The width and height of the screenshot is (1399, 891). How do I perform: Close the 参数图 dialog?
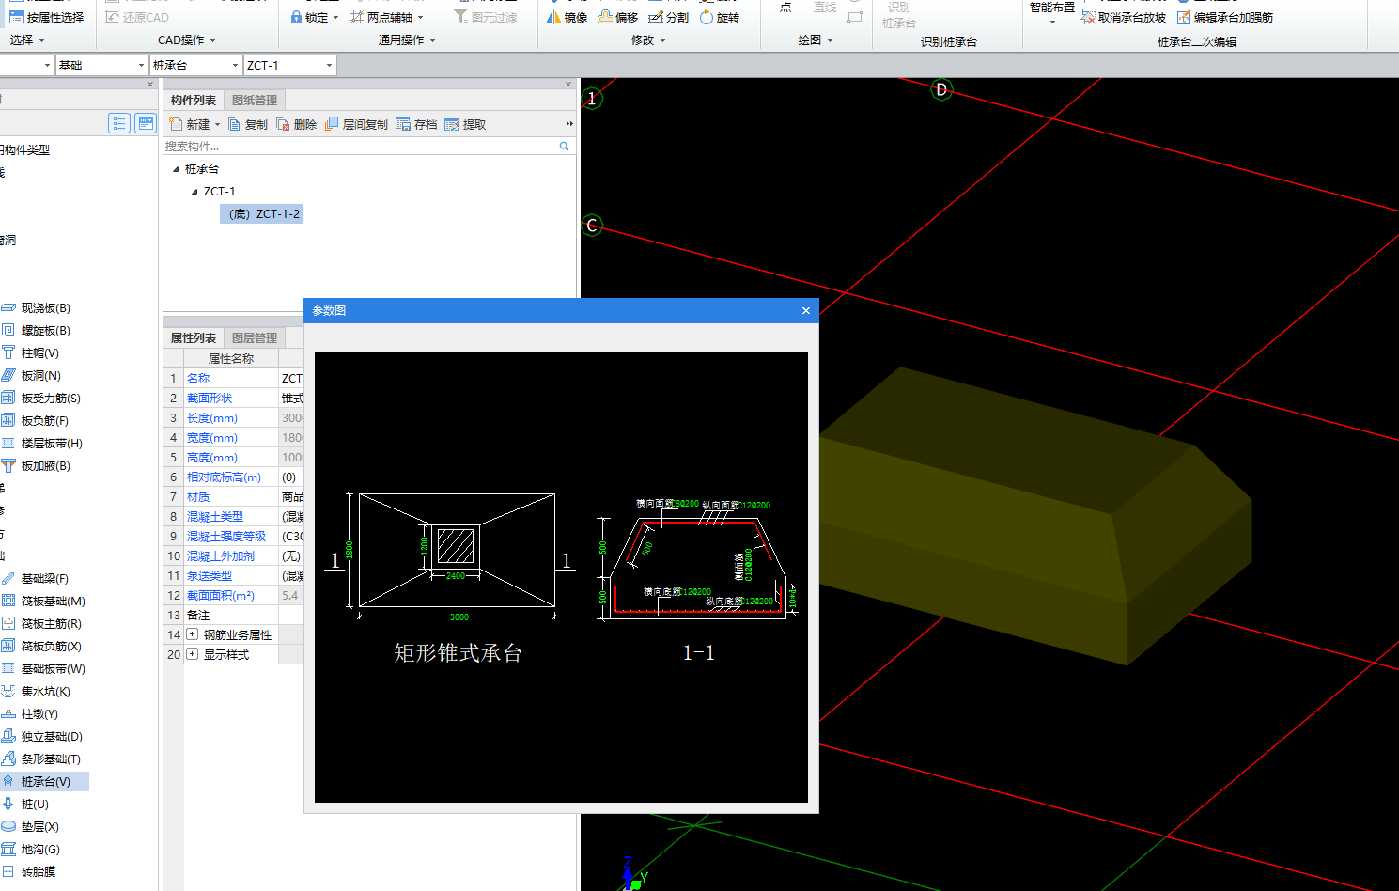tap(805, 310)
